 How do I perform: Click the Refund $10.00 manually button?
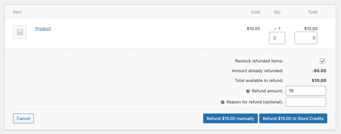click(230, 118)
